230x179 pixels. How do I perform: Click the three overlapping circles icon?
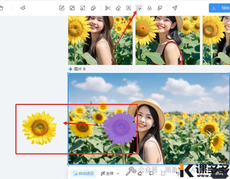click(149, 8)
